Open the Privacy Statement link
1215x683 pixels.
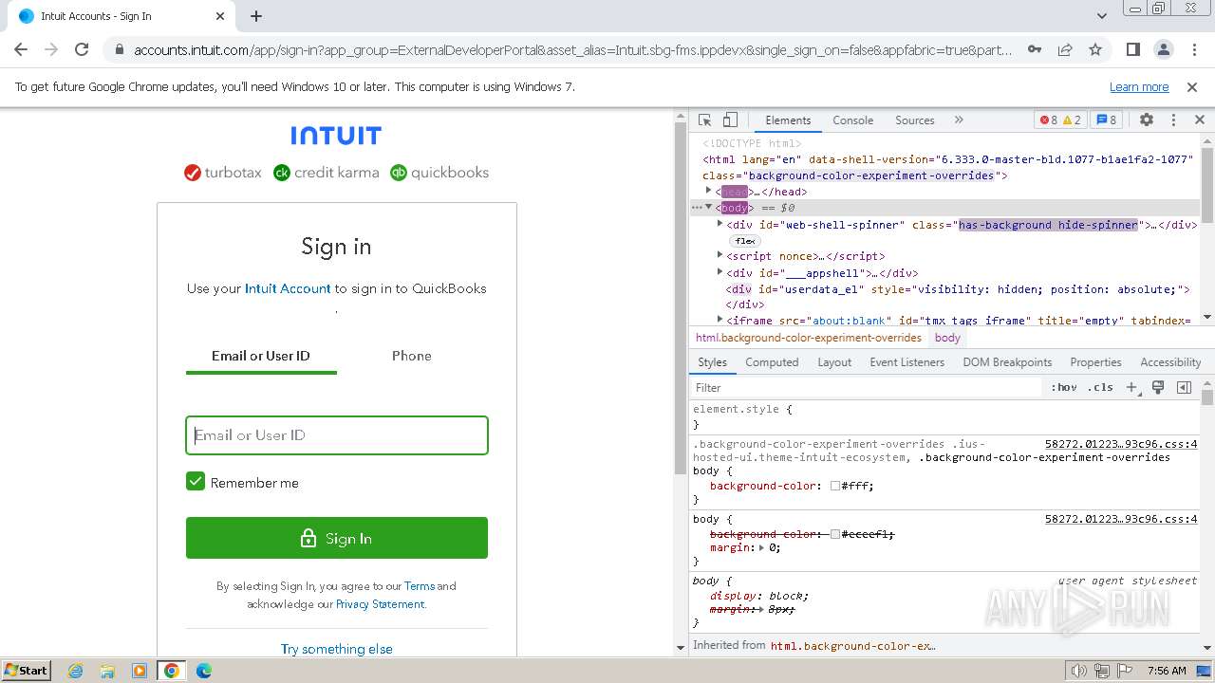(380, 604)
